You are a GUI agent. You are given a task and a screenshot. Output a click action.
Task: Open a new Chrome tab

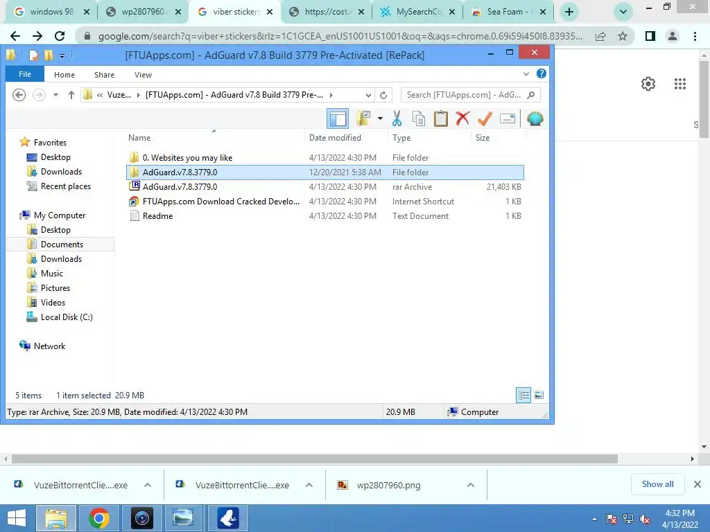pos(569,12)
